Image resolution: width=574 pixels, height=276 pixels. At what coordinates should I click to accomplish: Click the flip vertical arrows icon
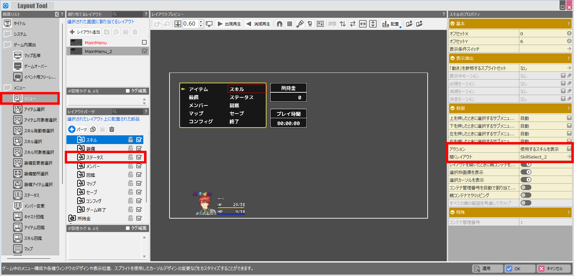coord(342,24)
